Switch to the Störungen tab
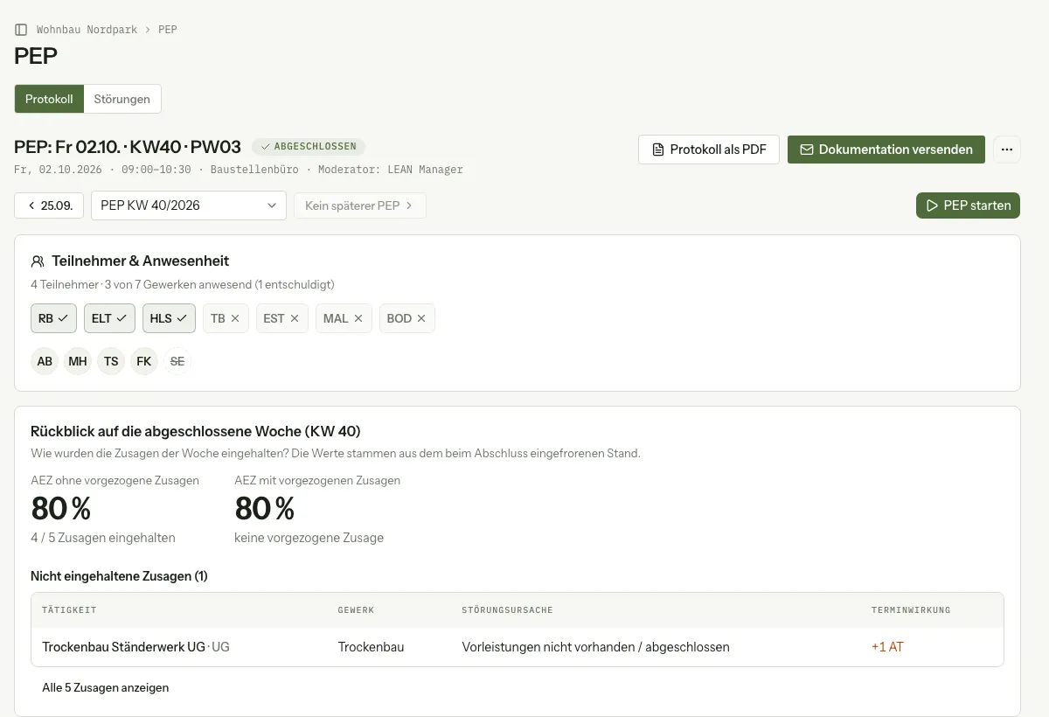Image resolution: width=1049 pixels, height=717 pixels. point(122,99)
